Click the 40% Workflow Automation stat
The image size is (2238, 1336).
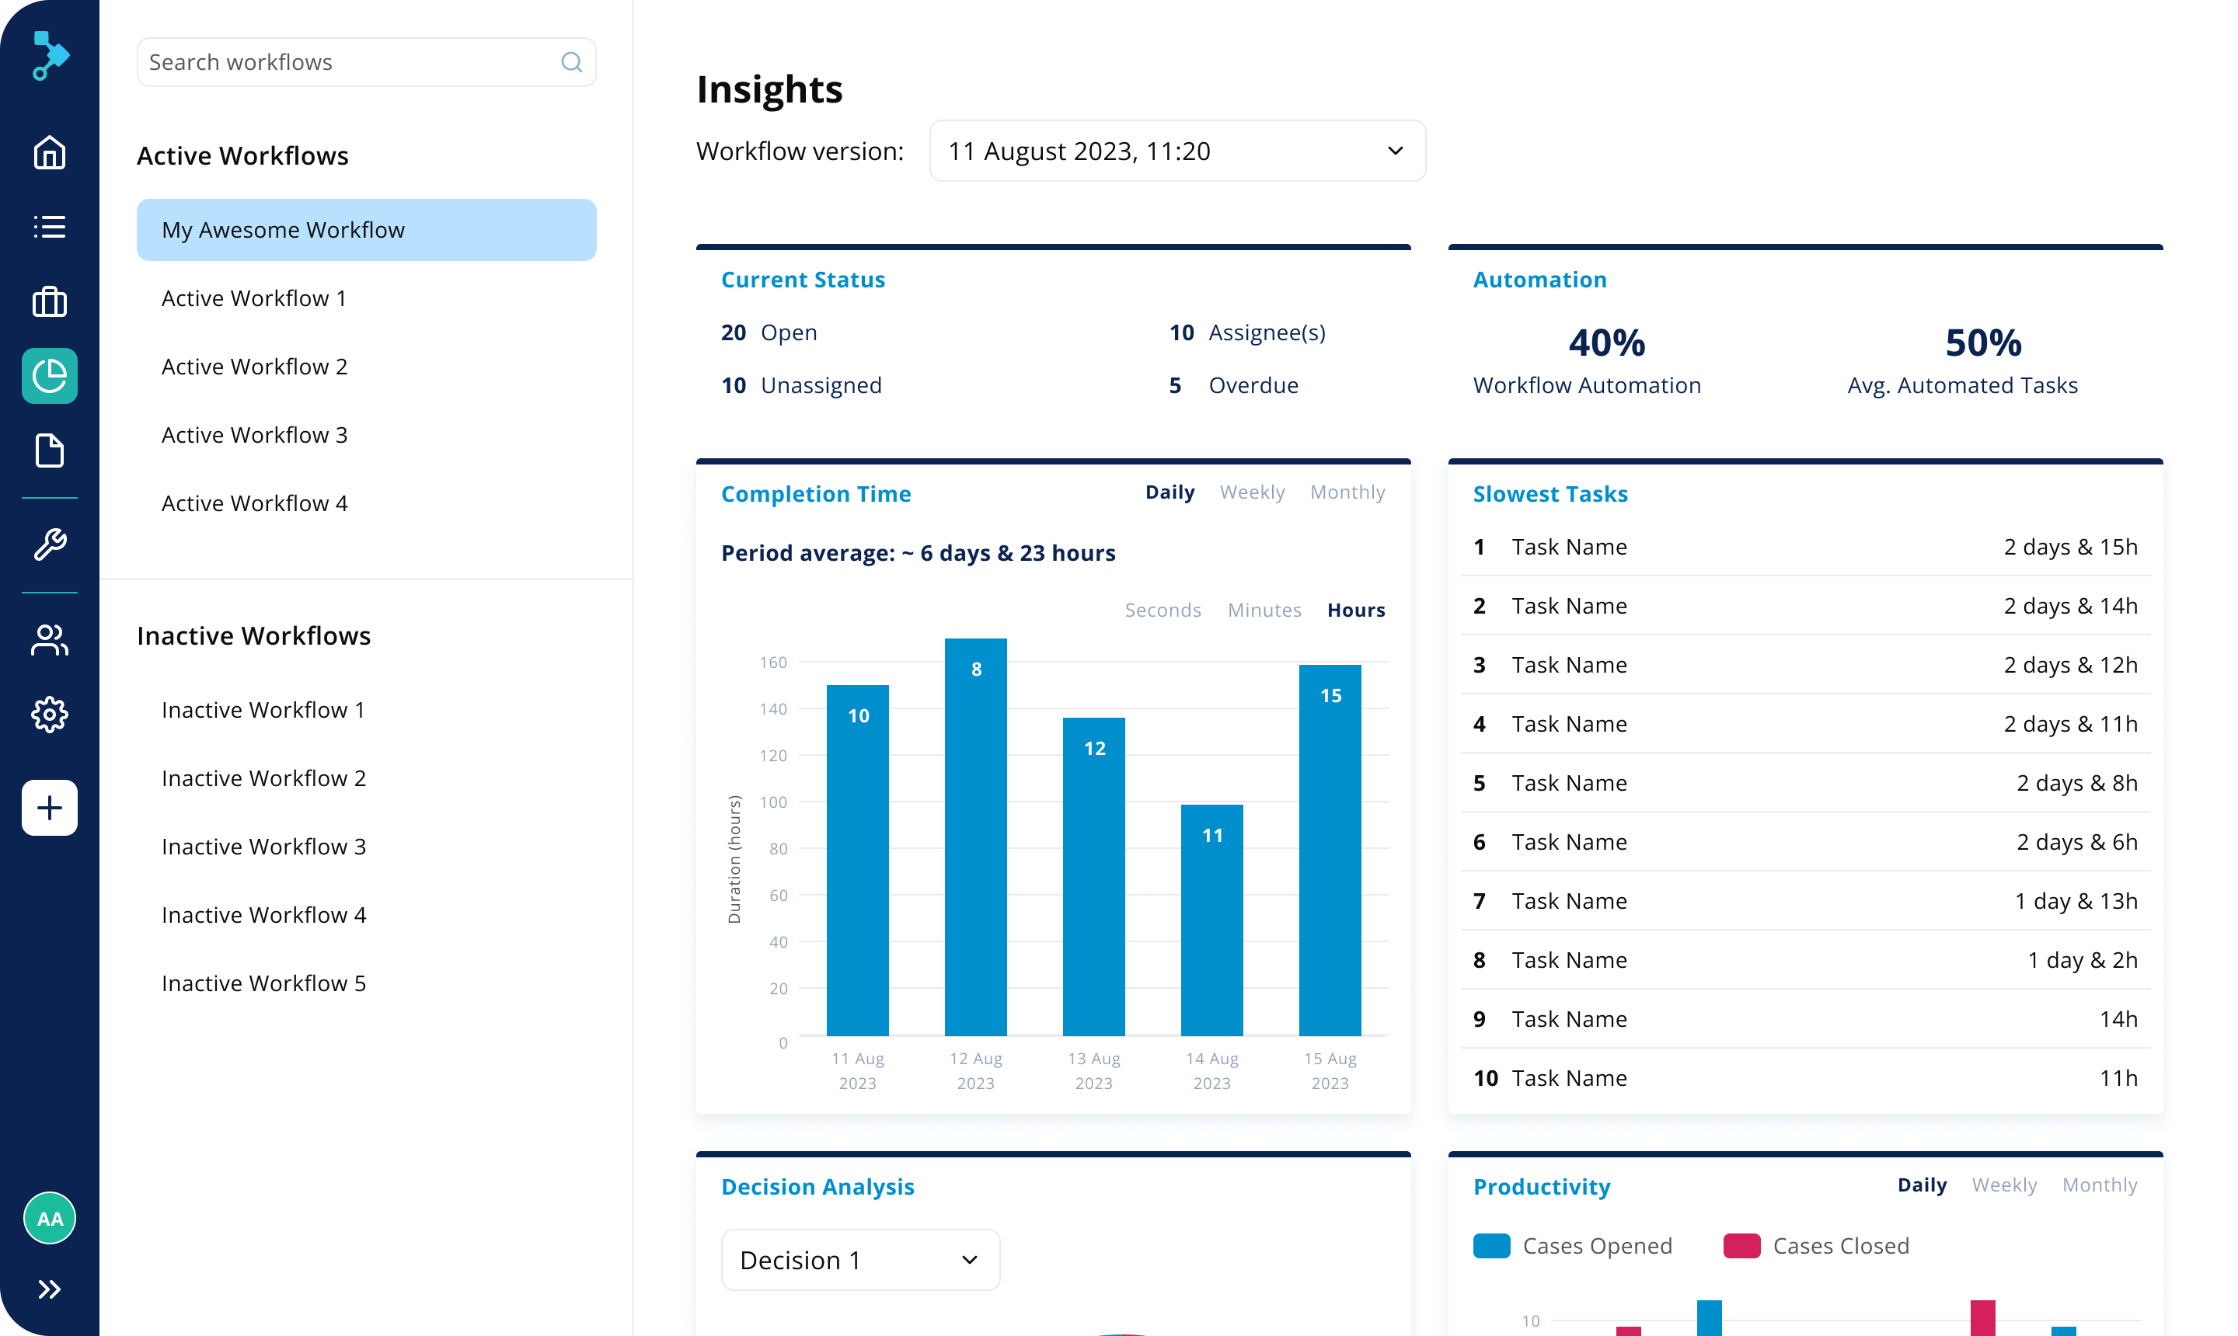pyautogui.click(x=1587, y=360)
